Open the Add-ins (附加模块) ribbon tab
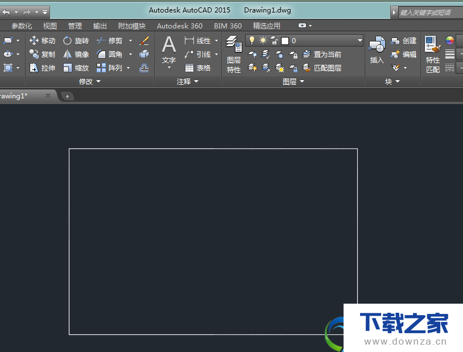This screenshot has width=463, height=352. (x=132, y=26)
